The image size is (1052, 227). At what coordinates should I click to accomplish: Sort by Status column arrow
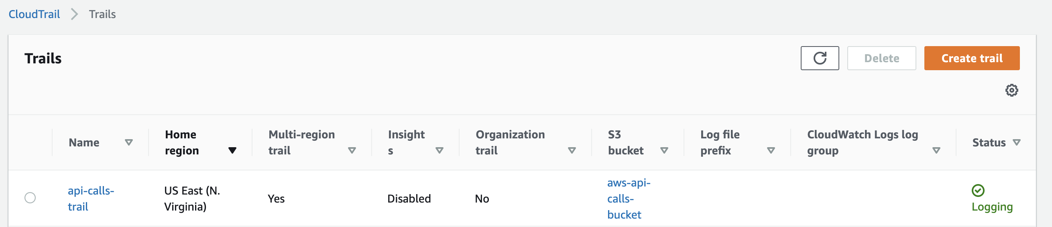1016,142
